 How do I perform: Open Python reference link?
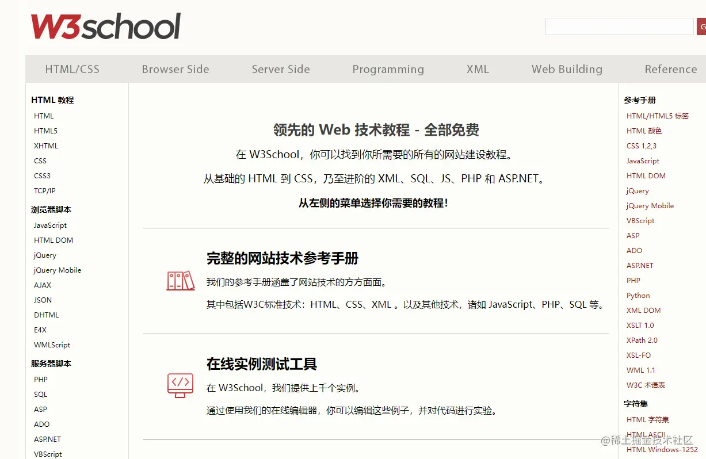pyautogui.click(x=638, y=295)
